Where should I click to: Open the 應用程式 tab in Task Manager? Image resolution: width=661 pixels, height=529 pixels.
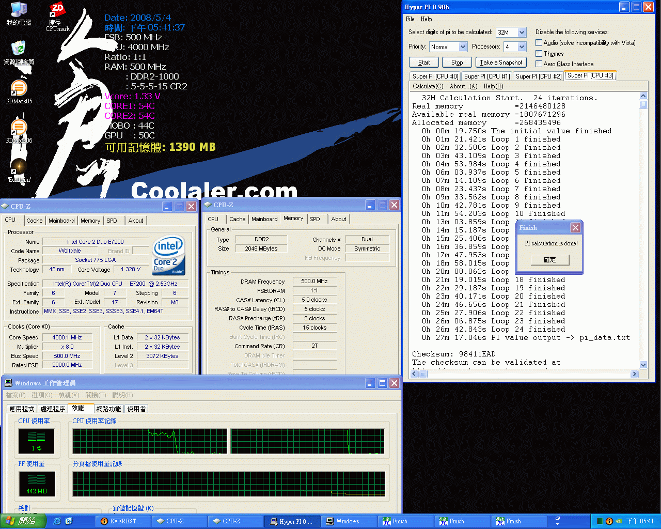[22, 409]
